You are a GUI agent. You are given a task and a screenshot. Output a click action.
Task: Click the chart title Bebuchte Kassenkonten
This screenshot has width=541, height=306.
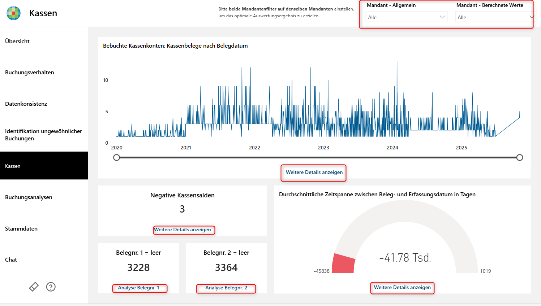(x=175, y=46)
